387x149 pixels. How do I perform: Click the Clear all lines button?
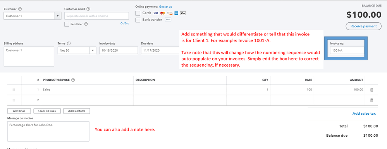coord(47,111)
